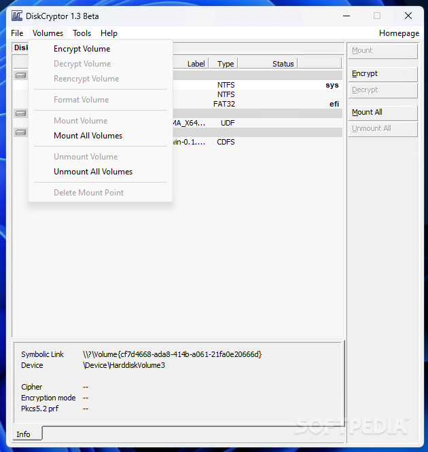
Task: Sort by the Type column header
Action: (223, 64)
